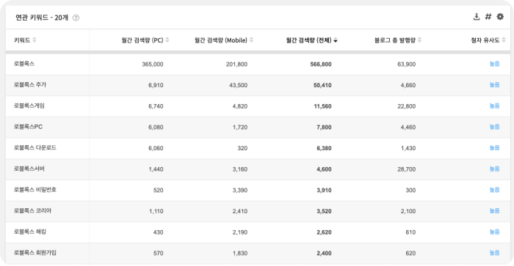Click total search volume 50,410
Viewport: 514px width, 266px height.
point(322,85)
